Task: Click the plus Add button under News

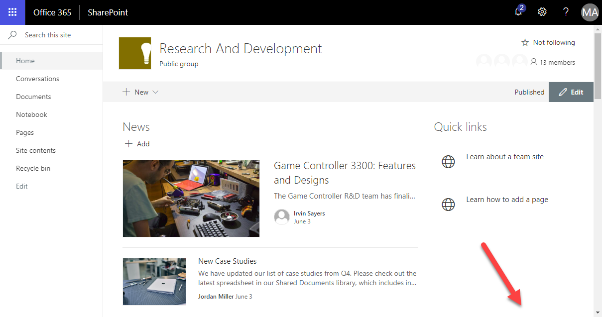Action: (137, 144)
